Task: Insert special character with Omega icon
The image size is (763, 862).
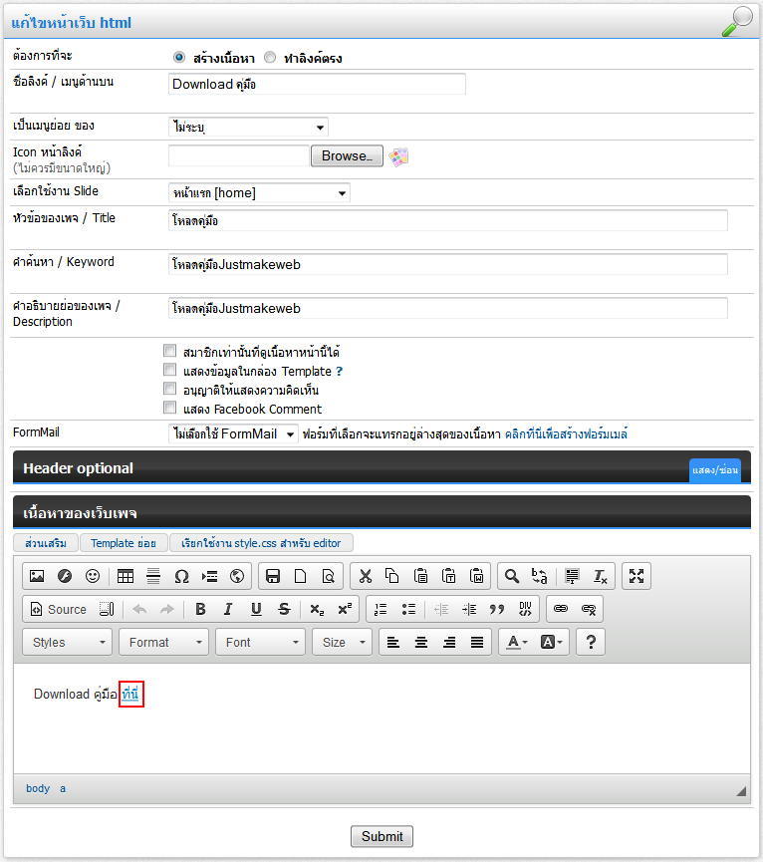Action: (181, 576)
